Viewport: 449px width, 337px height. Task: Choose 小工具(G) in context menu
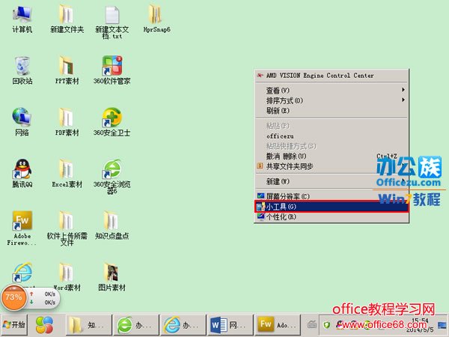click(x=332, y=207)
